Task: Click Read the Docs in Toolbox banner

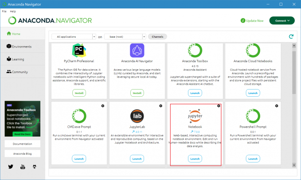Action: click(x=23, y=134)
